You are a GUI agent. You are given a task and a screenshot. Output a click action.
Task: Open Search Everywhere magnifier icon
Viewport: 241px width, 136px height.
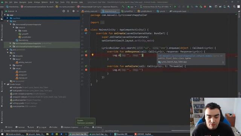pyautogui.click(x=234, y=7)
